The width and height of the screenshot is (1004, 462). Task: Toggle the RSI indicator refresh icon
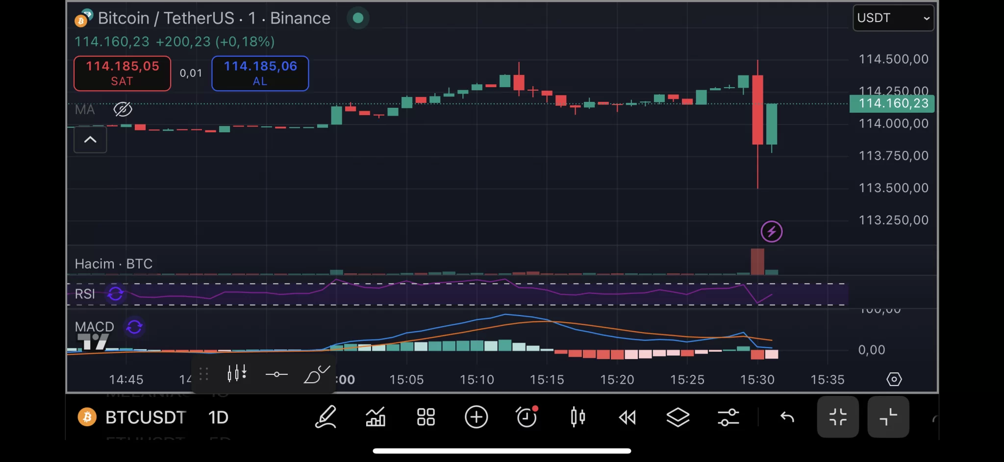tap(116, 294)
